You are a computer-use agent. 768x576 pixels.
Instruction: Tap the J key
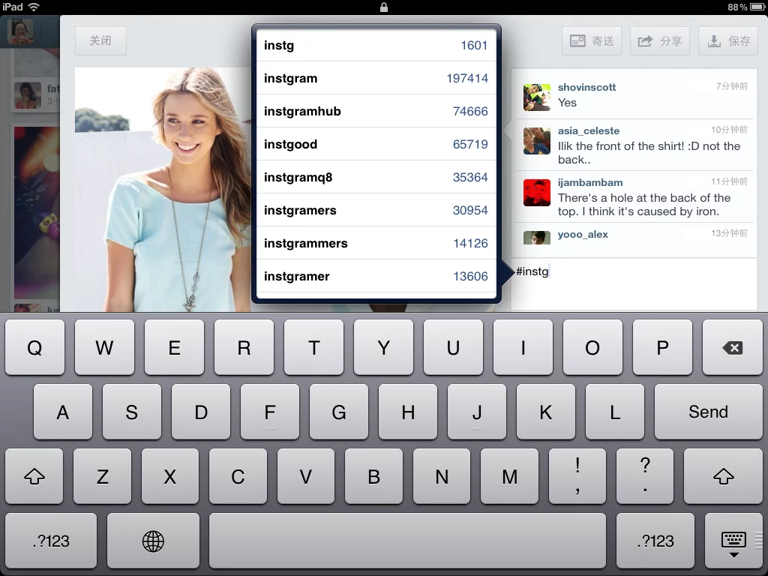point(477,412)
